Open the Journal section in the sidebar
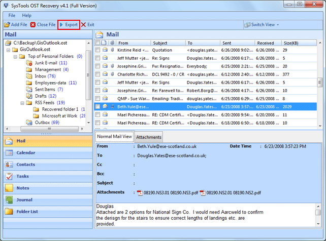Screen dimensions: 326x241 tap(24, 199)
